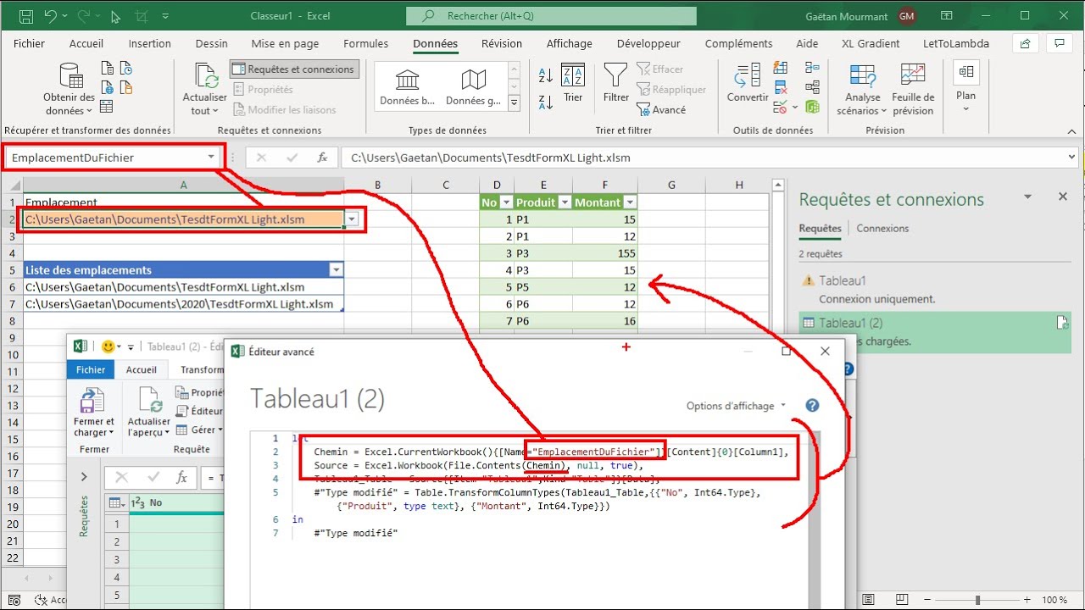Click the Save icon in title bar
Viewport: 1085px width, 610px height.
[25, 16]
